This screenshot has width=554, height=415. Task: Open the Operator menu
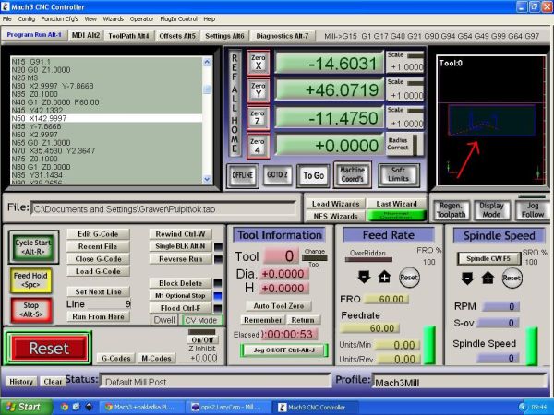(x=141, y=19)
